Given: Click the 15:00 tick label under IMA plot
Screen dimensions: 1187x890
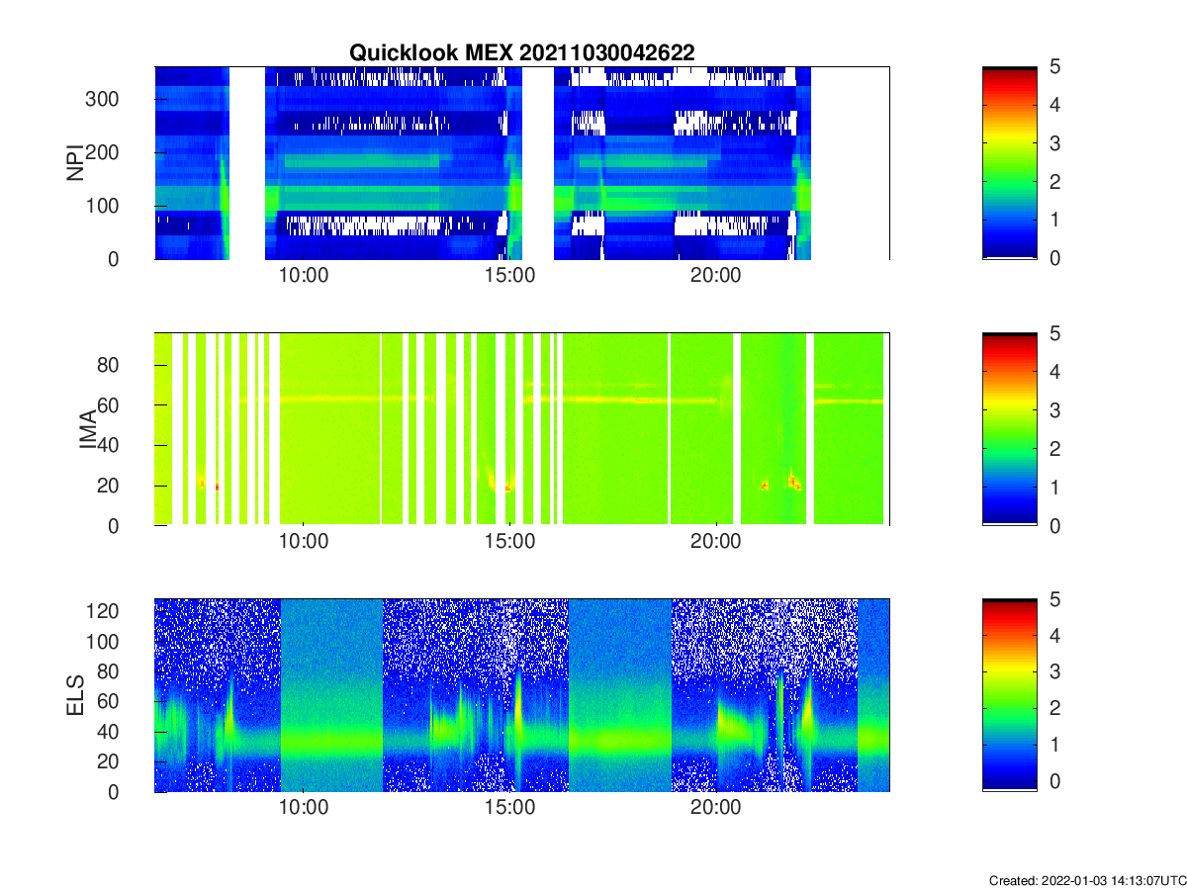Looking at the screenshot, I should [509, 542].
